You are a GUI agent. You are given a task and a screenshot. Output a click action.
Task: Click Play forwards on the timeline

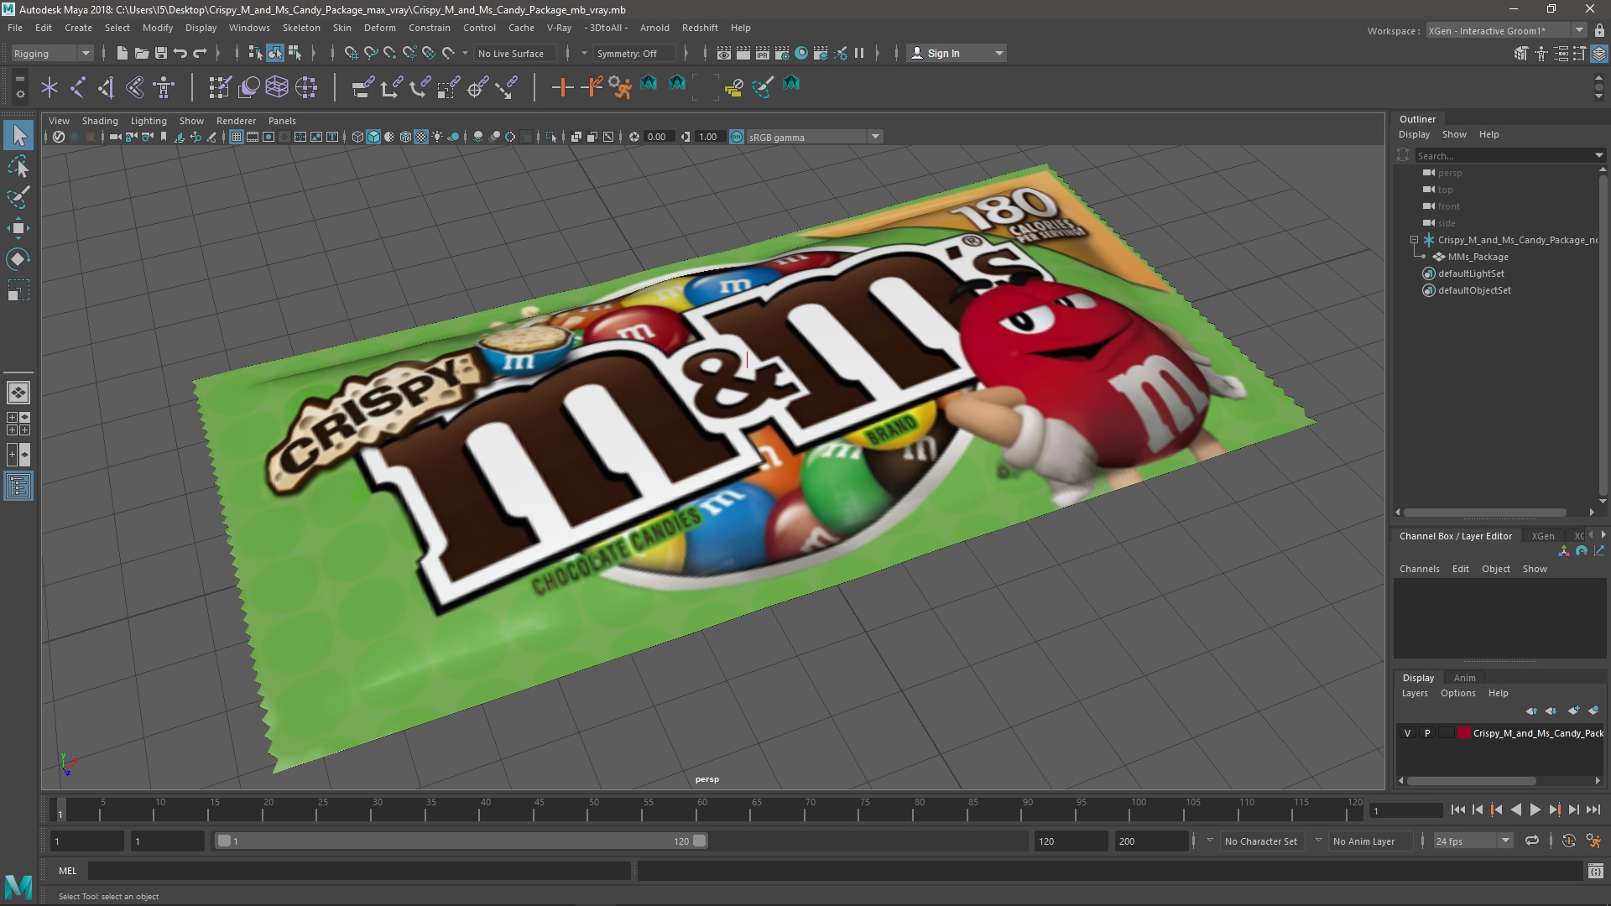coord(1535,810)
